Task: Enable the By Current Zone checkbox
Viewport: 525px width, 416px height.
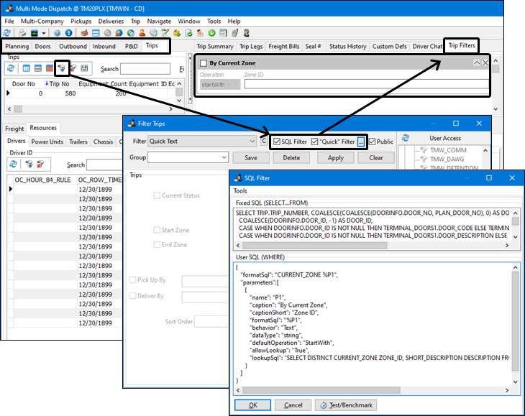Action: point(204,63)
